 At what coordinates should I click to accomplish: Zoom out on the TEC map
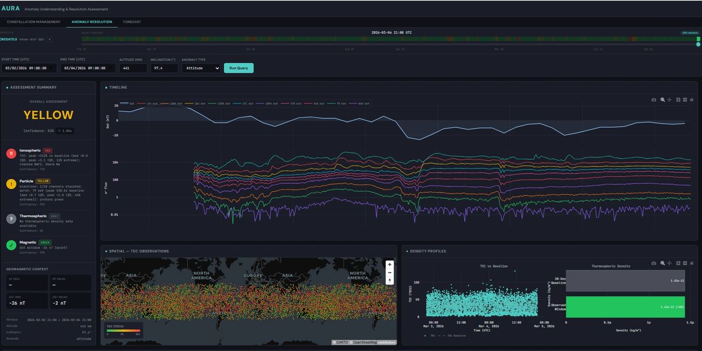389,272
